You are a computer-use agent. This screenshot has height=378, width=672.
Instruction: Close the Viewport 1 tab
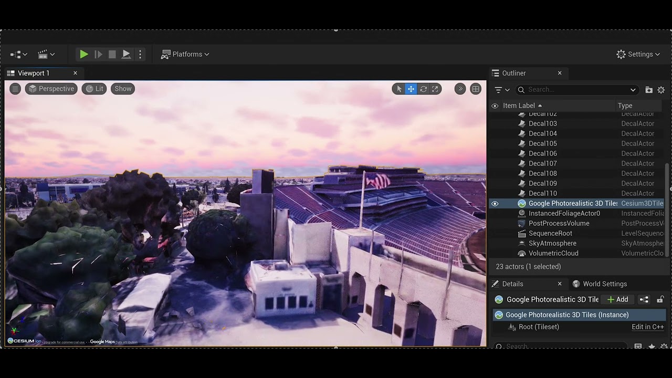[x=75, y=73]
